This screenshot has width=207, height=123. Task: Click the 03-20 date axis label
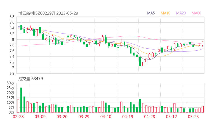(62, 117)
